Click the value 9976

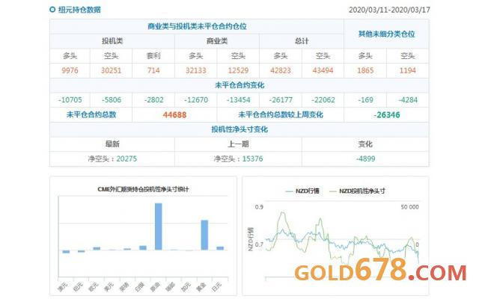[70, 70]
